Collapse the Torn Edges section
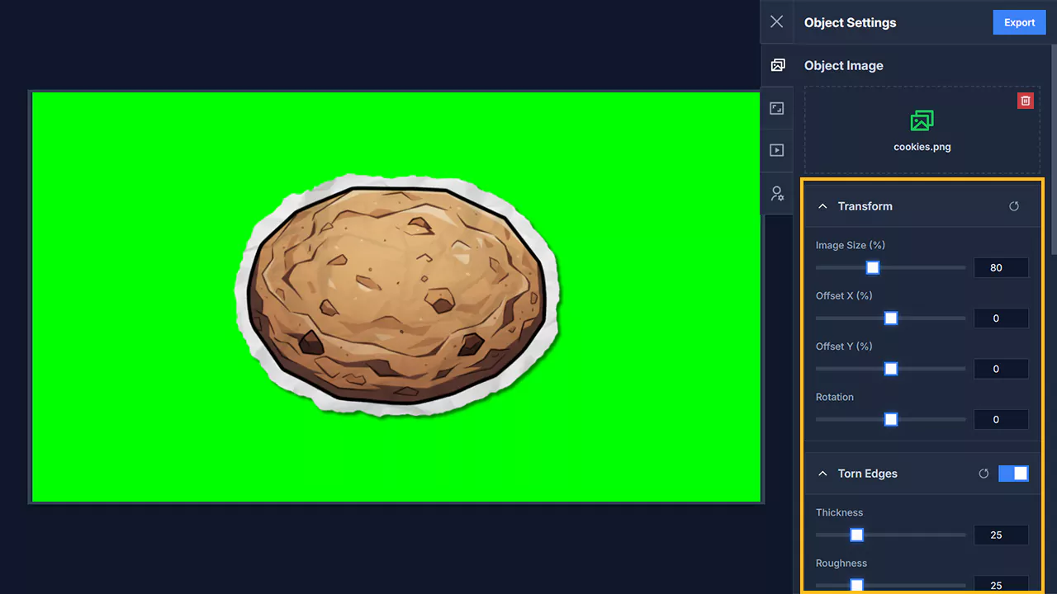Viewport: 1057px width, 594px height. coord(822,474)
